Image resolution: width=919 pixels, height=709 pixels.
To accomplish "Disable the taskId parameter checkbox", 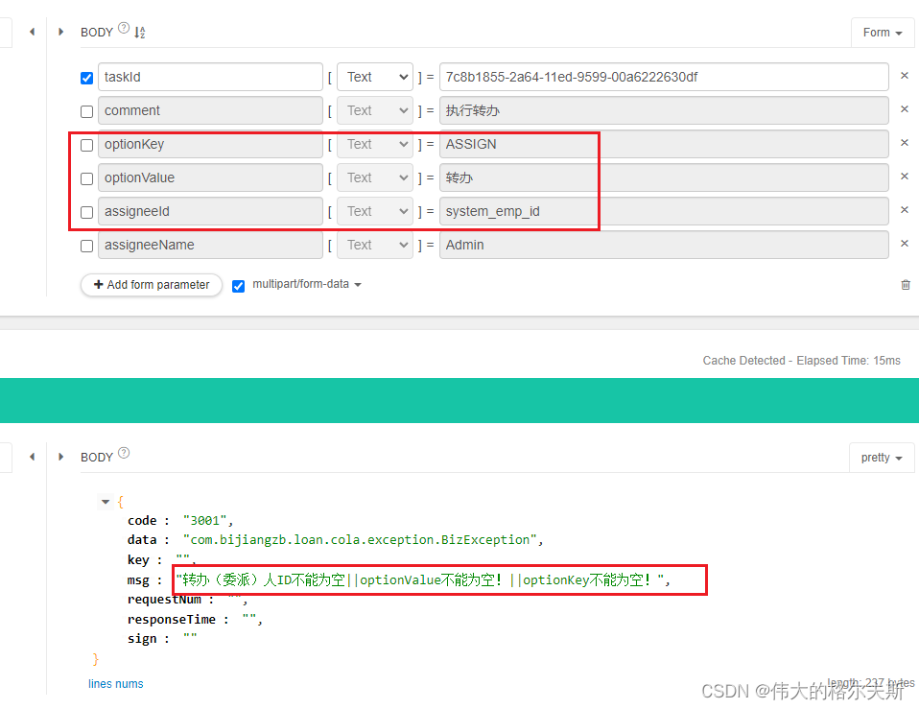I will [86, 78].
